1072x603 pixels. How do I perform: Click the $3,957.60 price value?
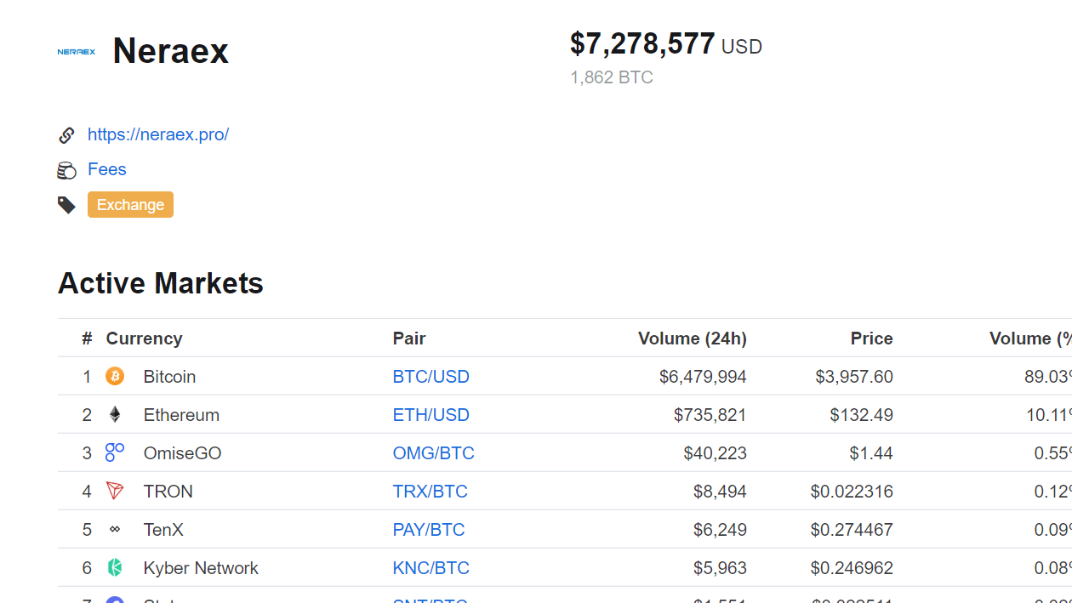click(x=854, y=376)
